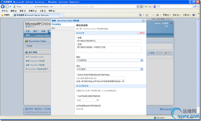Click the search magnifier icon
201x121 pixels.
(195, 6)
